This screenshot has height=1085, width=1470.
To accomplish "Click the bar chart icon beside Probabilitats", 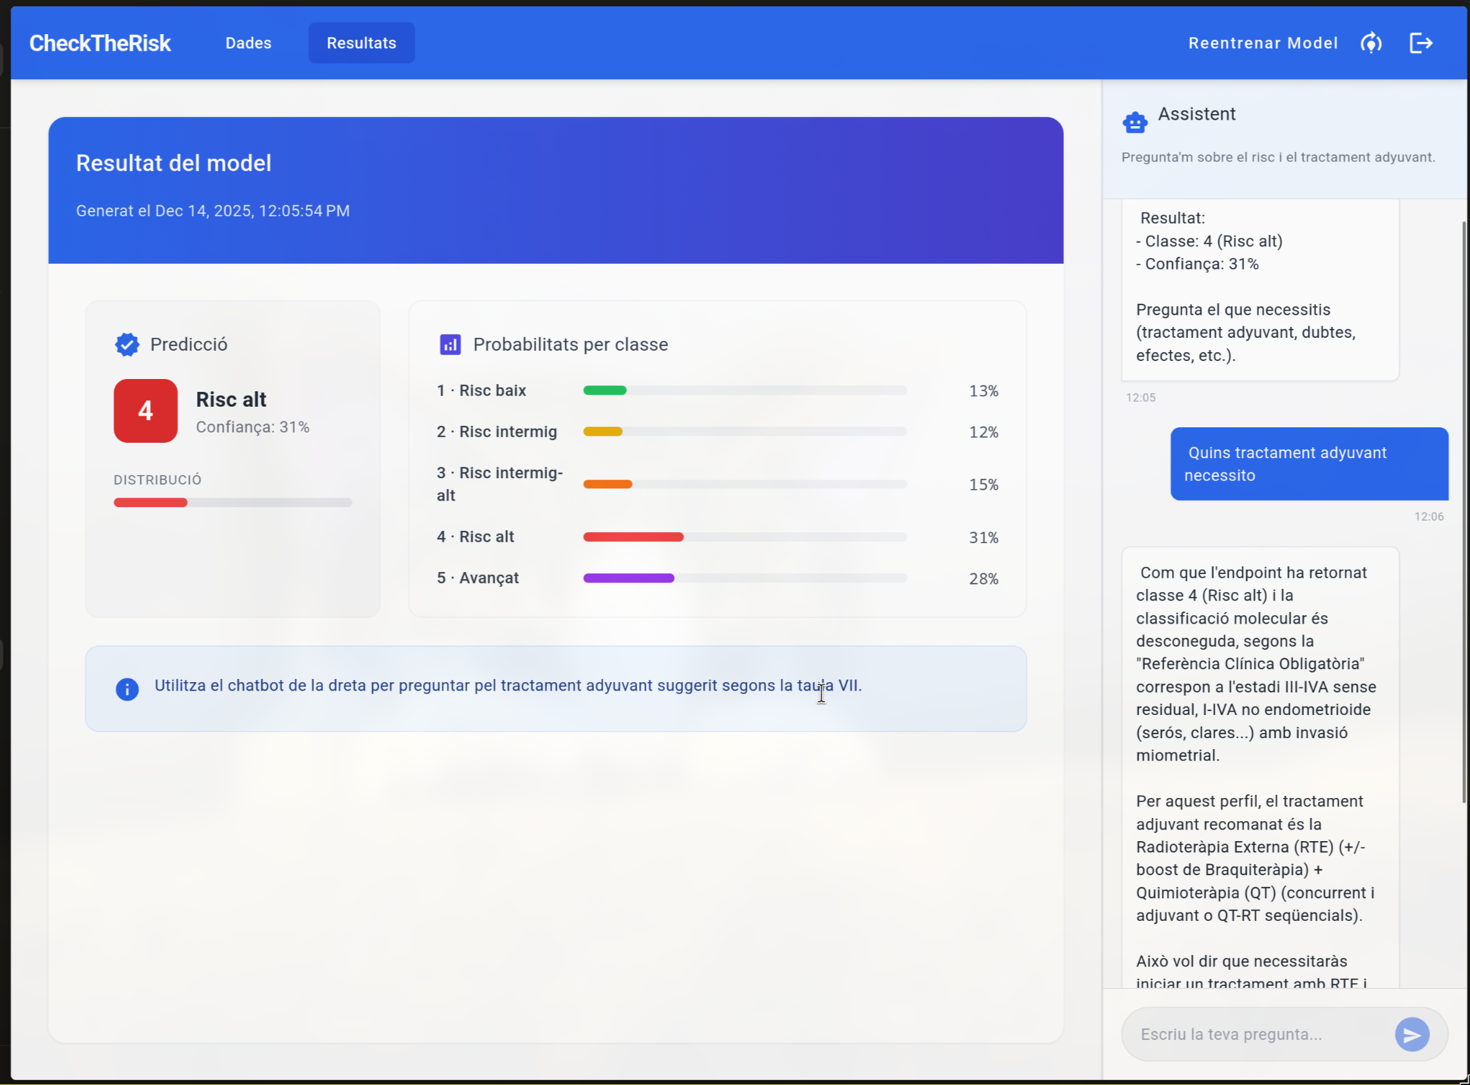I will [450, 344].
